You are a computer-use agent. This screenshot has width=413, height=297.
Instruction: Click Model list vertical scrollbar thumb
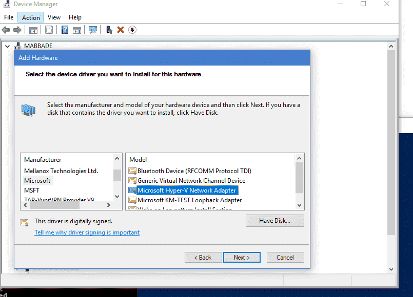(x=299, y=178)
